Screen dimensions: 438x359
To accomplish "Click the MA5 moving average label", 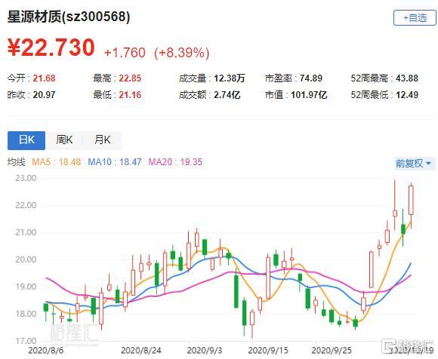I will [x=56, y=162].
